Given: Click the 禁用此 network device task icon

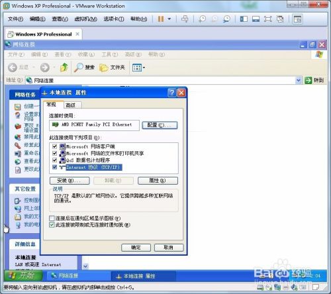Looking at the screenshot, I should [x=18, y=137].
